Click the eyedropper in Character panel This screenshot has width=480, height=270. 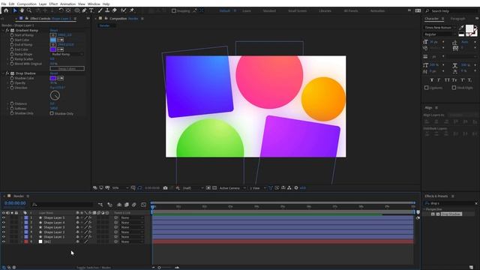coord(461,28)
